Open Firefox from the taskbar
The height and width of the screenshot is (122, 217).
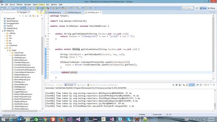coord(61,119)
